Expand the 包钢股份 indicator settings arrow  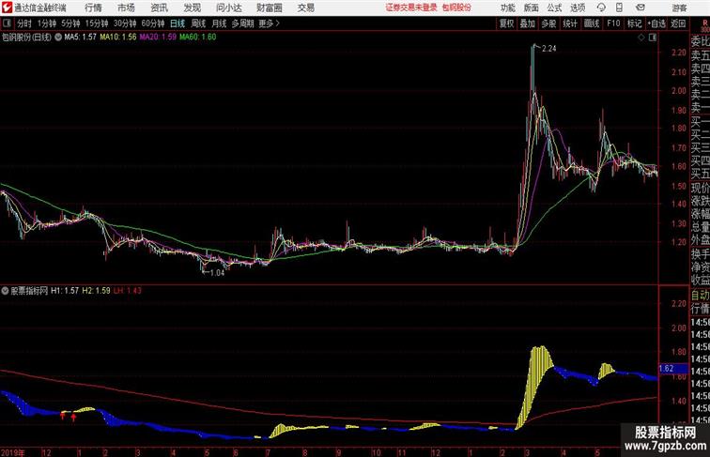point(58,38)
